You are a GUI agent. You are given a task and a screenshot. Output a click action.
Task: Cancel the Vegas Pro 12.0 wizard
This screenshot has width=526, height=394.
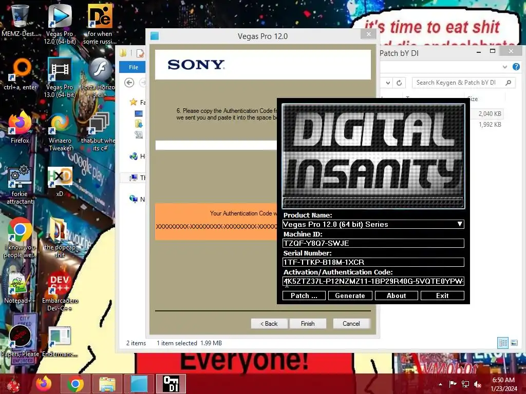(x=351, y=324)
